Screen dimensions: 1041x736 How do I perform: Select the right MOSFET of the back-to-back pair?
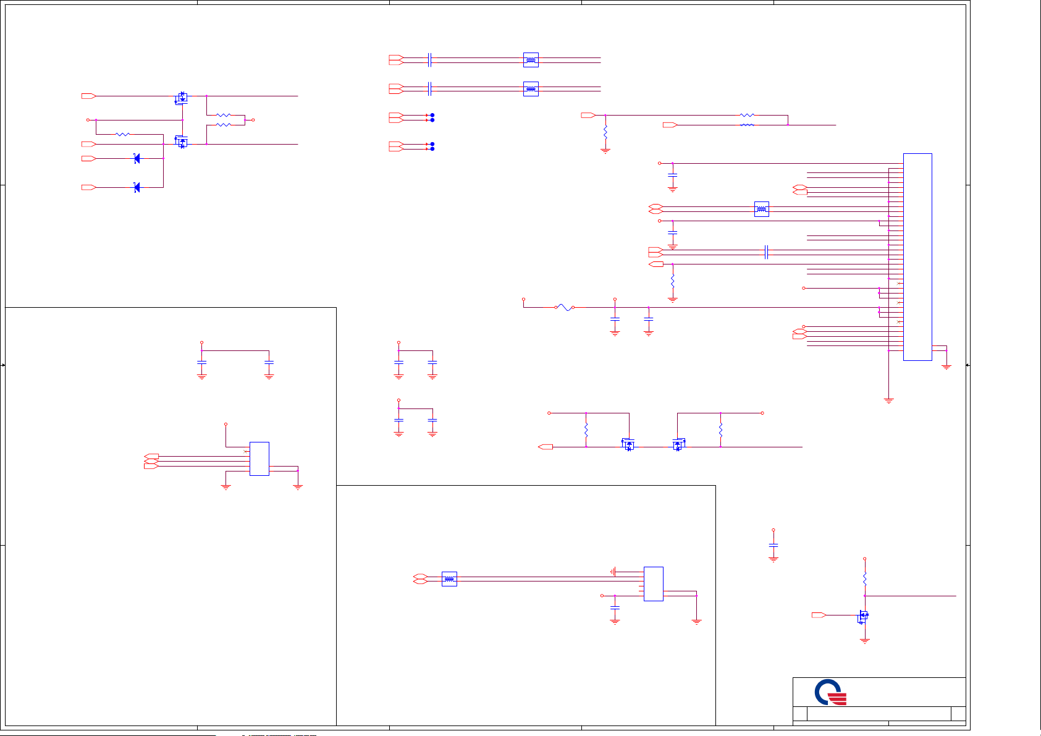click(x=678, y=444)
